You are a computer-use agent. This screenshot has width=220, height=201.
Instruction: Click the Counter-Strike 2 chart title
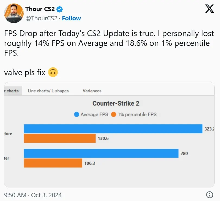(x=116, y=103)
